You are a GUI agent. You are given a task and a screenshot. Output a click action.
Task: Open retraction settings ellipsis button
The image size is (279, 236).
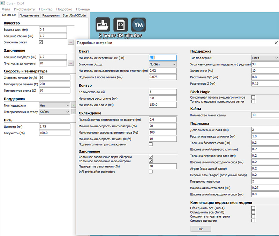pyautogui.click(x=71, y=42)
